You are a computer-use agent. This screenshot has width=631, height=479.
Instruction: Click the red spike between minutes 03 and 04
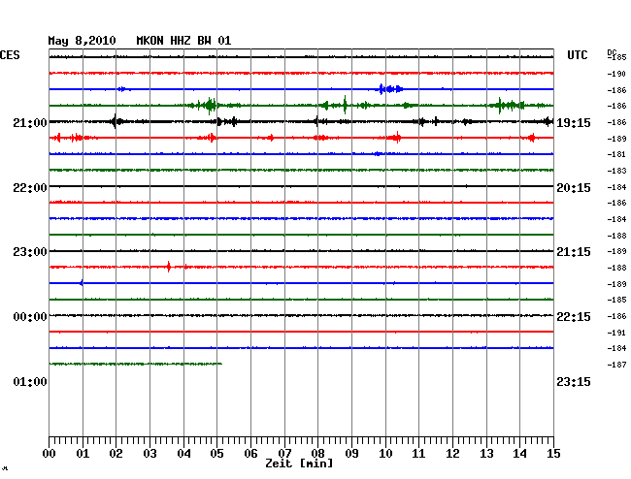pyautogui.click(x=169, y=267)
